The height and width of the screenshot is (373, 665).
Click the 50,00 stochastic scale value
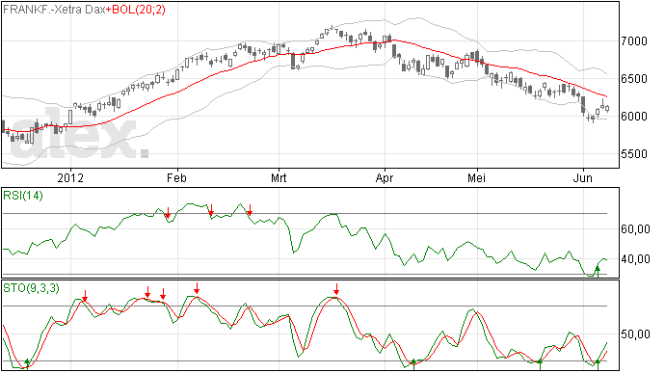pyautogui.click(x=635, y=334)
